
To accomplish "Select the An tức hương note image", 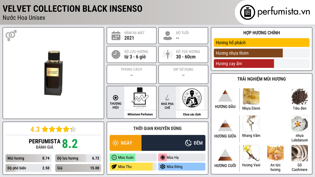I will (x=275, y=153).
